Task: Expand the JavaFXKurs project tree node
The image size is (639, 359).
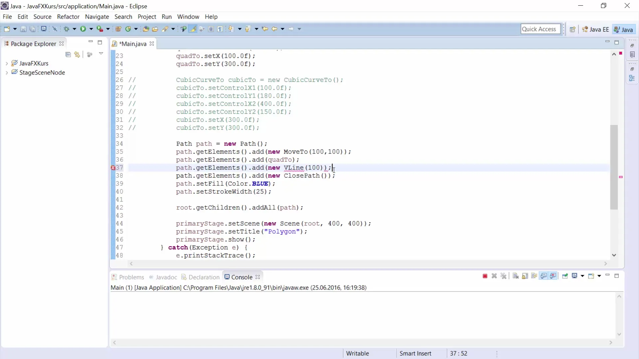Action: pyautogui.click(x=7, y=63)
